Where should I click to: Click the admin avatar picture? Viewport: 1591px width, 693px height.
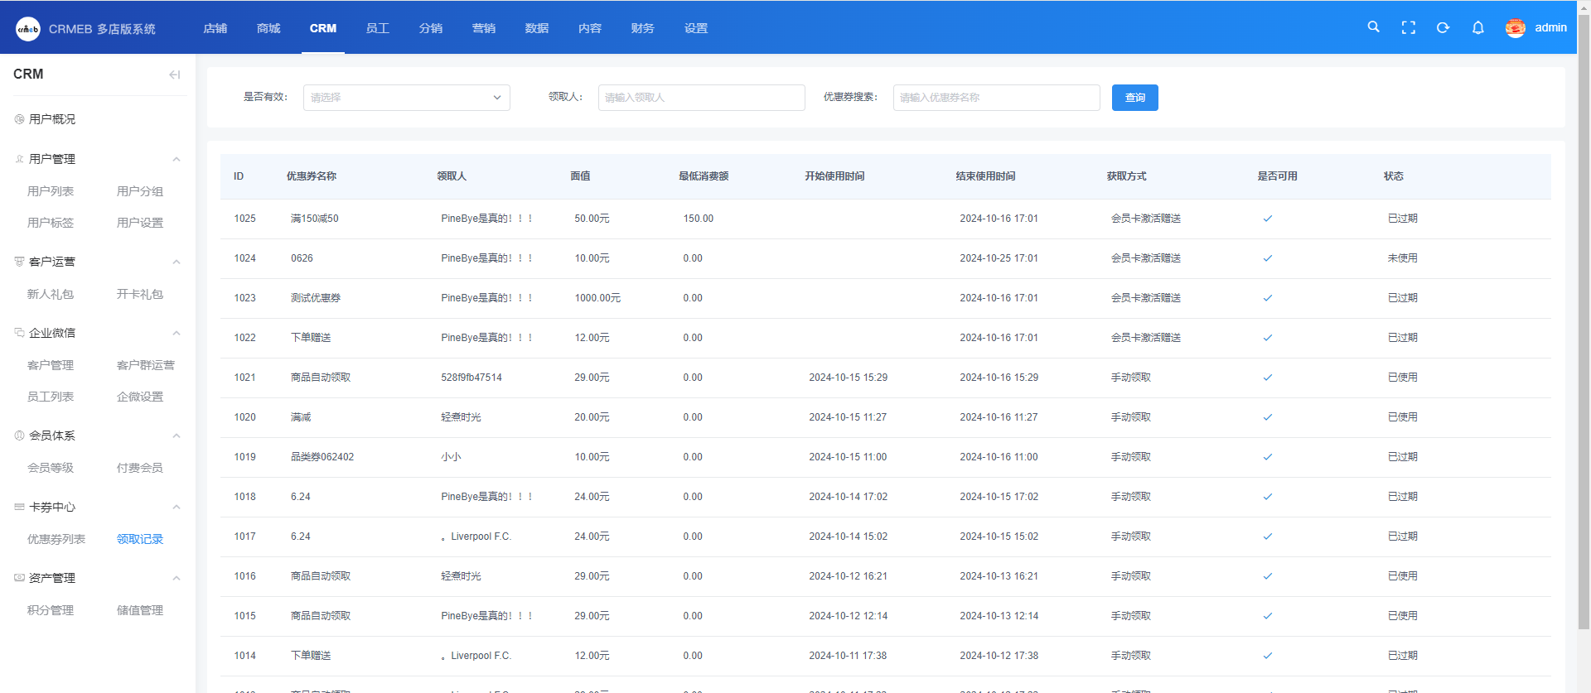click(x=1515, y=28)
